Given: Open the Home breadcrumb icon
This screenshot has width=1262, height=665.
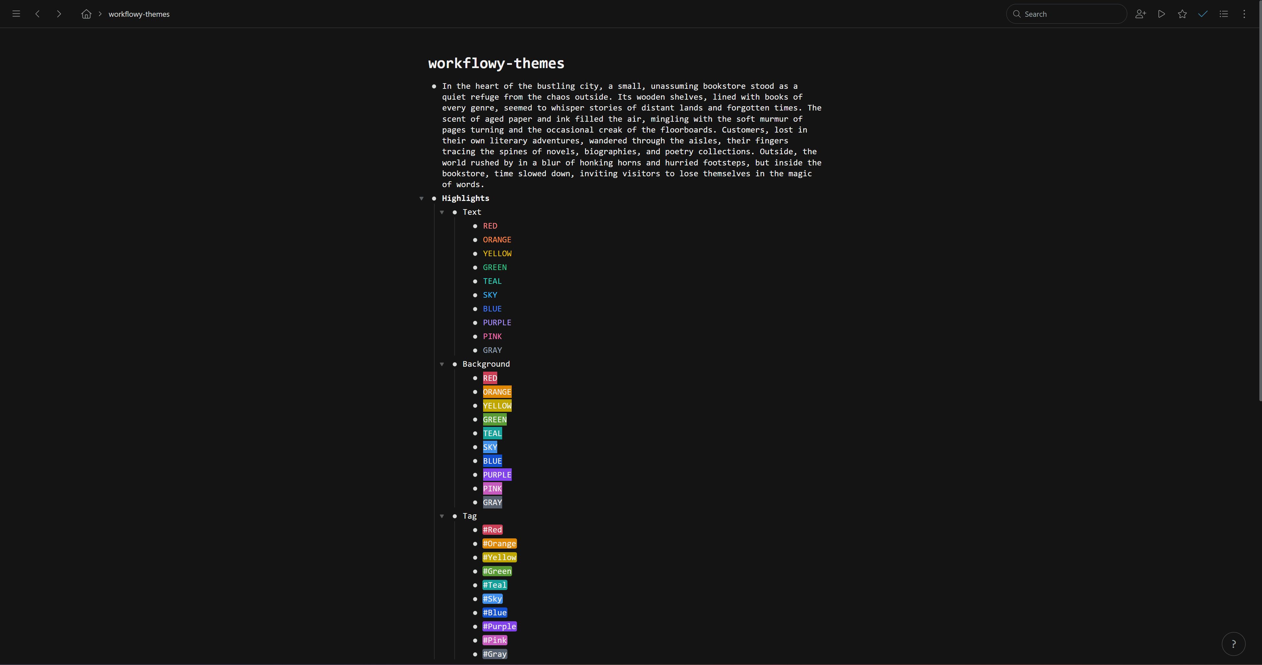Looking at the screenshot, I should pos(86,14).
